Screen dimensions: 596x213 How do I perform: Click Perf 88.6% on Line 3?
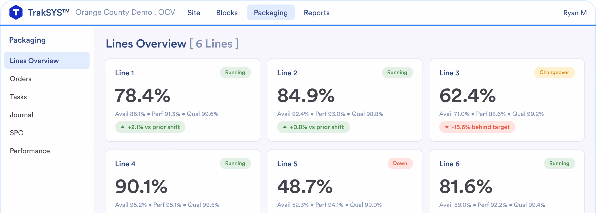point(491,114)
